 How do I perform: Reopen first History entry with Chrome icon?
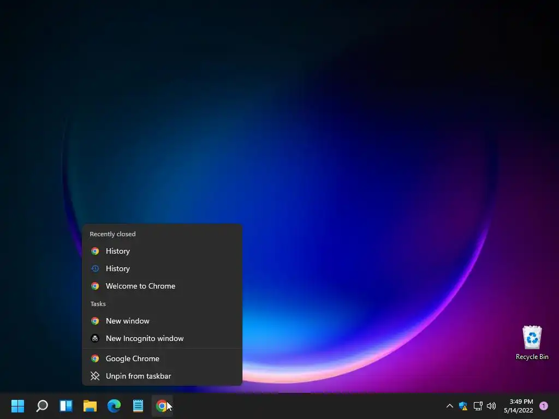162,251
